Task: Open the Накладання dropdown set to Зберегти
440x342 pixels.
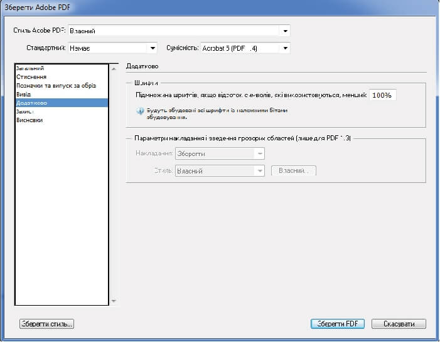Action: (x=219, y=153)
